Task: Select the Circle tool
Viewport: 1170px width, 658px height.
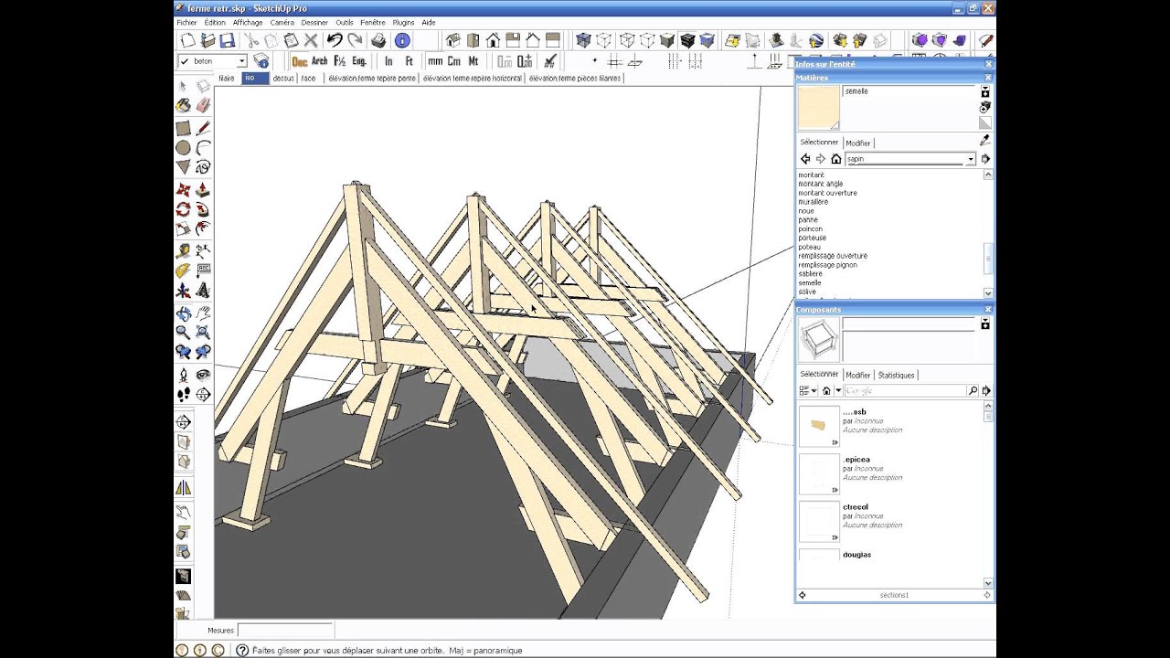Action: (x=183, y=148)
